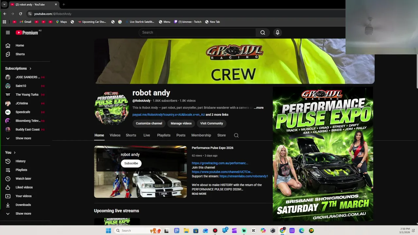
Task: Open the and 2 more links list
Action: point(217,115)
